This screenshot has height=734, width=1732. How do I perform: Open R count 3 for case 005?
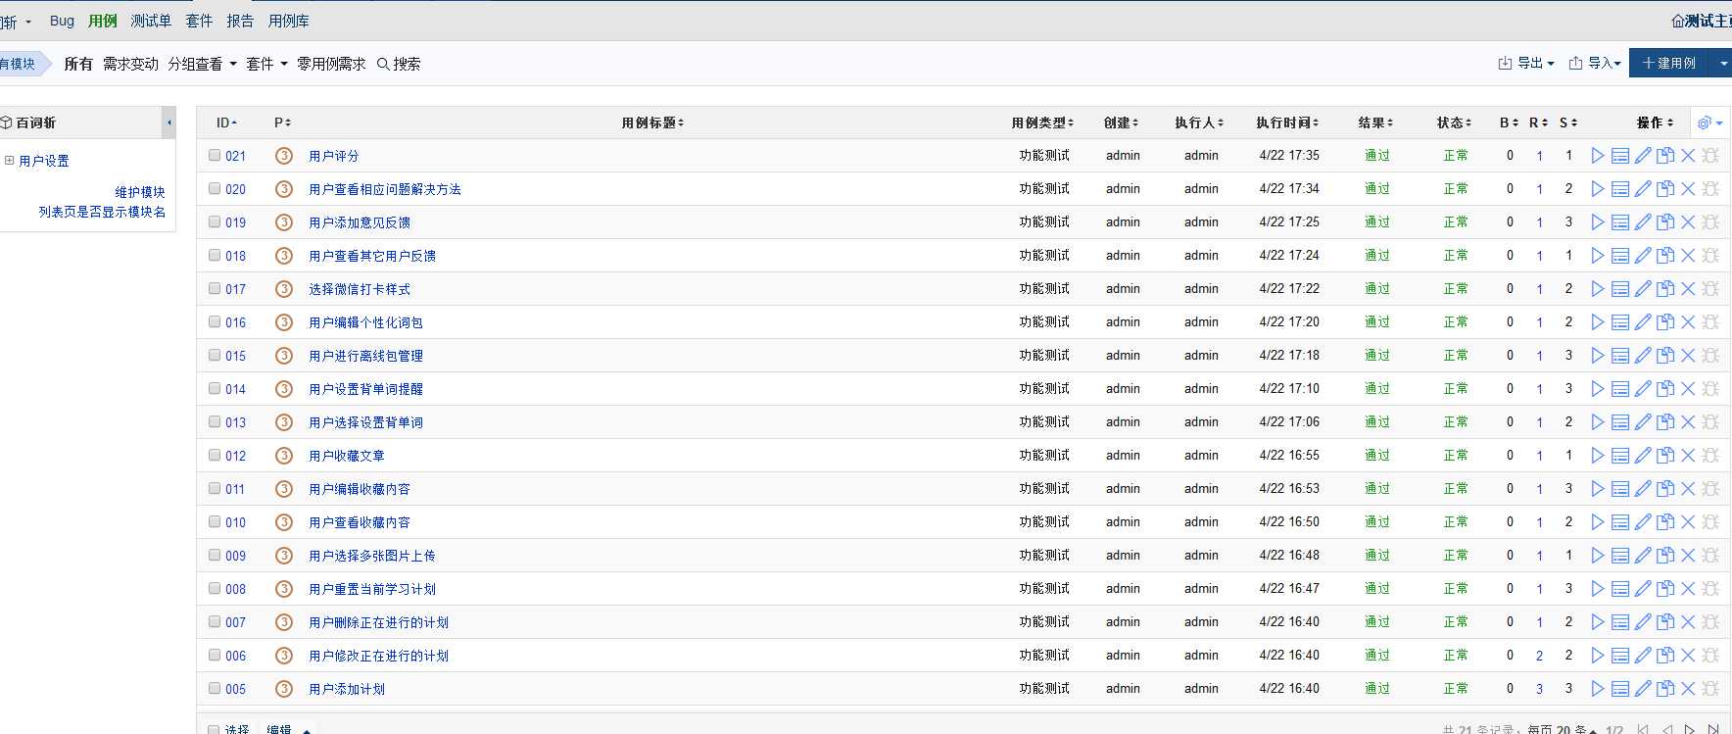click(1539, 689)
